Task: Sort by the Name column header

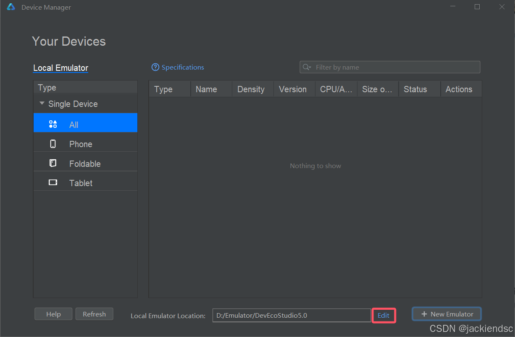Action: coord(211,89)
